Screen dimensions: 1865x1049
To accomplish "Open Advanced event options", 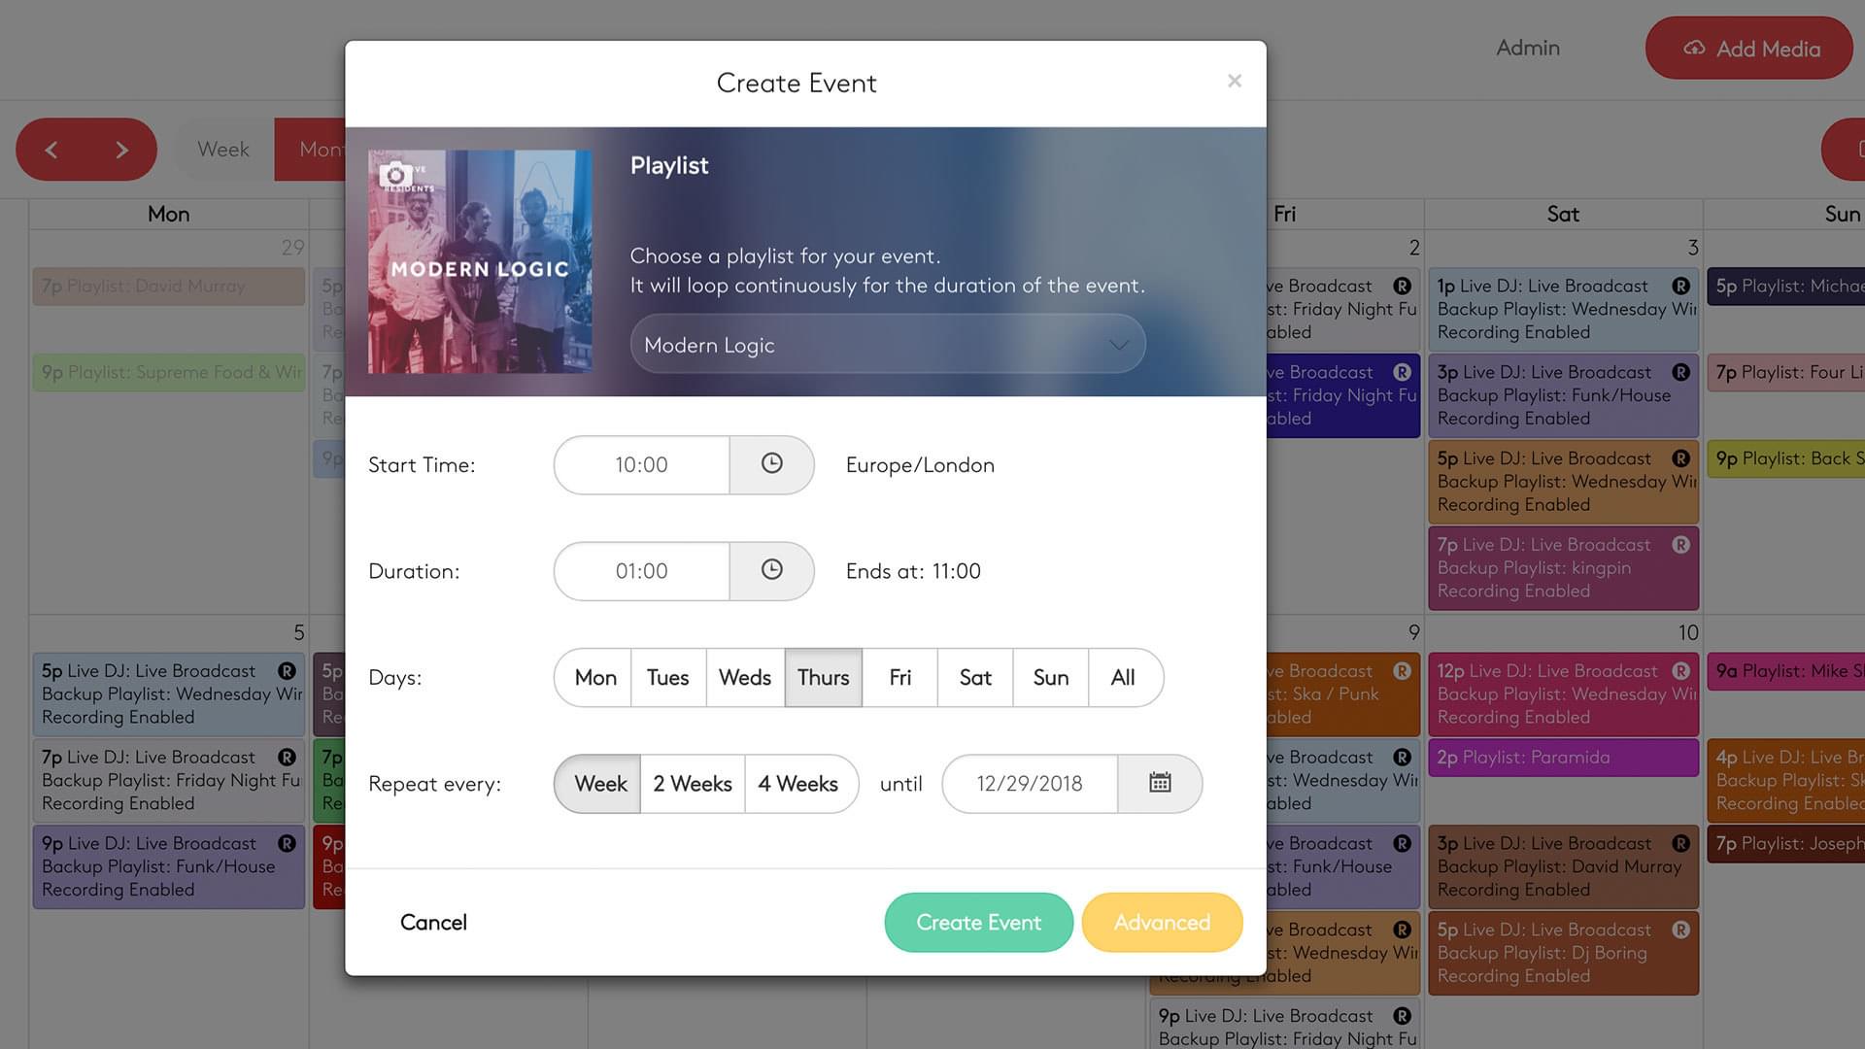I will (1161, 922).
